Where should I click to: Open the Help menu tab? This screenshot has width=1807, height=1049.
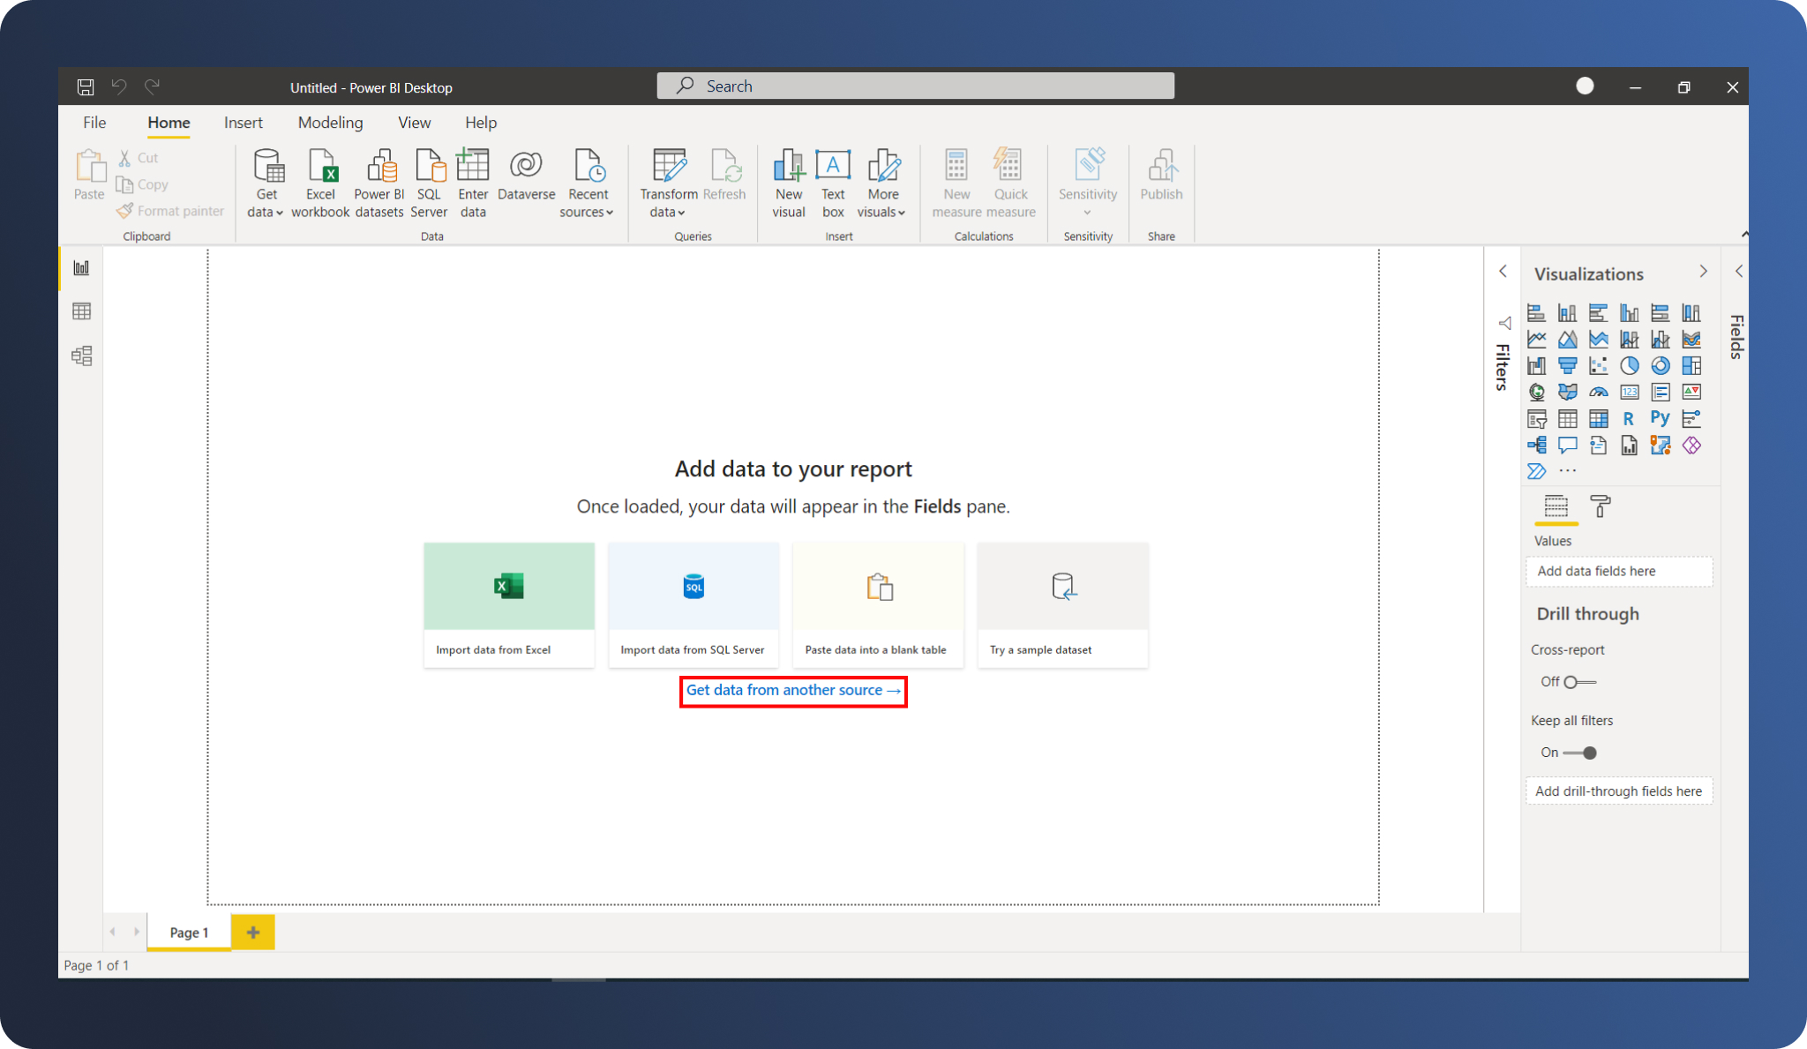(x=480, y=123)
